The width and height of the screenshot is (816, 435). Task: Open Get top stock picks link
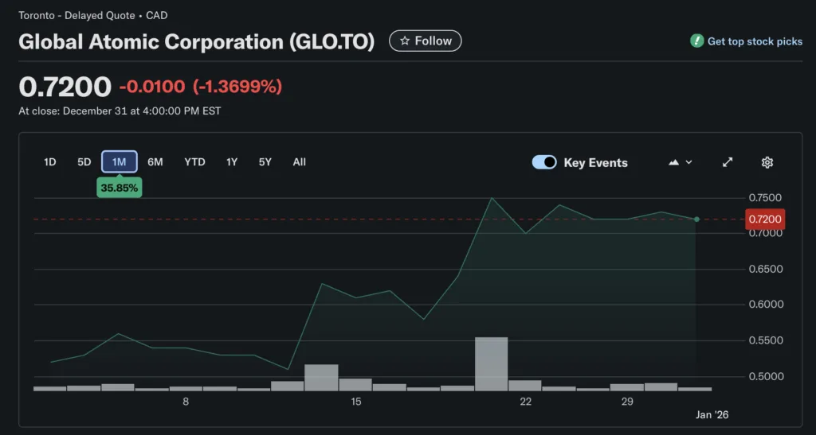[755, 41]
